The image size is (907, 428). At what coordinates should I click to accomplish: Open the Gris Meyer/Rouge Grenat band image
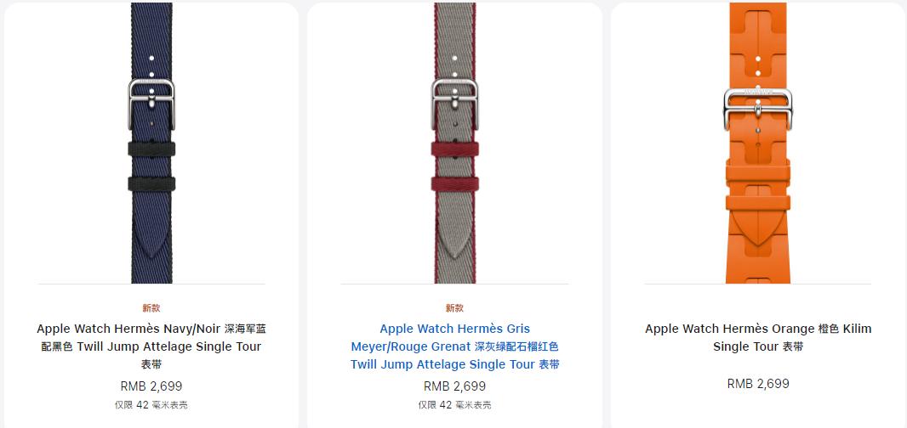[454, 143]
